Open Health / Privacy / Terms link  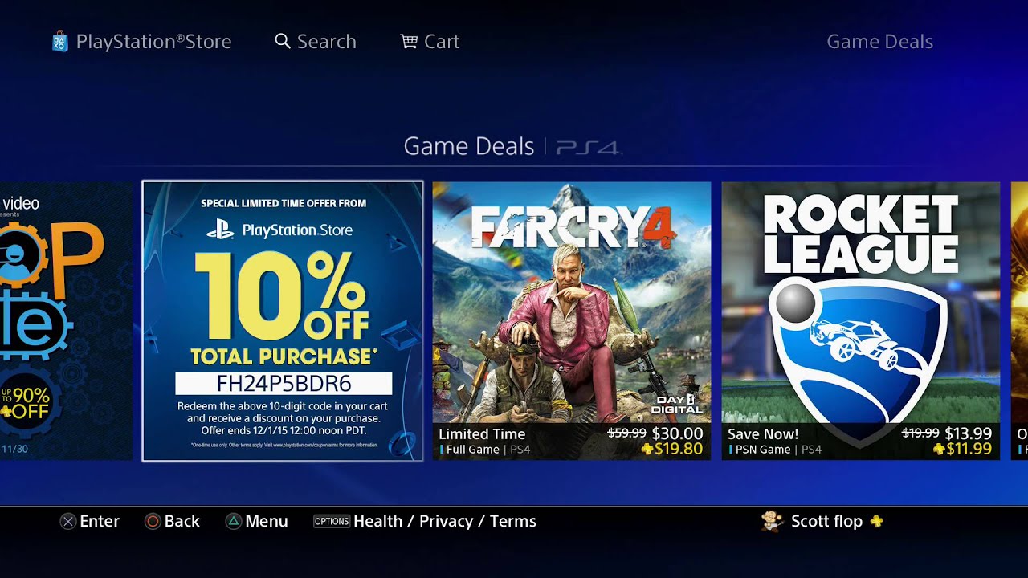pos(445,521)
